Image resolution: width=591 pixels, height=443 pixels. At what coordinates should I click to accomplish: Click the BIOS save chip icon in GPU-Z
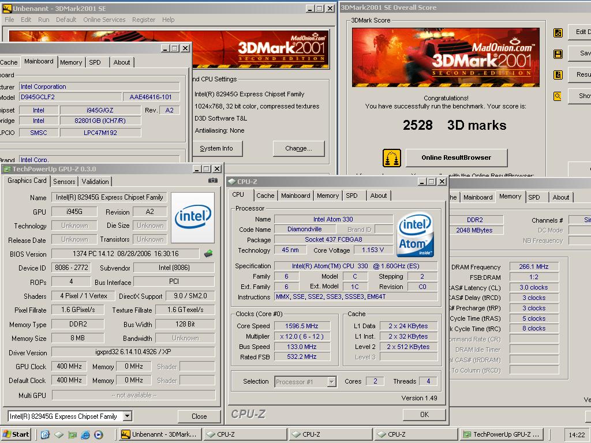tap(208, 254)
